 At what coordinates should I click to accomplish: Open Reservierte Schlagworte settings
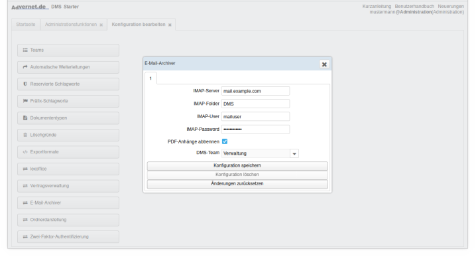click(x=68, y=84)
